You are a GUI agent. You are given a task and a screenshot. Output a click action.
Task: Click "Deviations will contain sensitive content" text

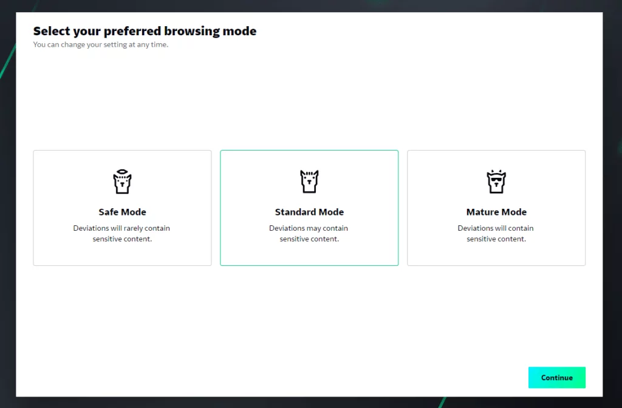point(496,234)
